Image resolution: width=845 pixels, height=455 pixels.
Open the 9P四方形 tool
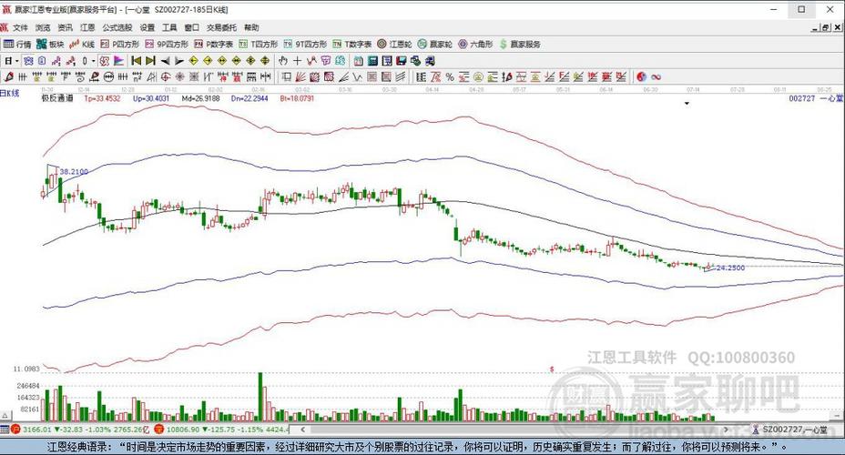(167, 45)
